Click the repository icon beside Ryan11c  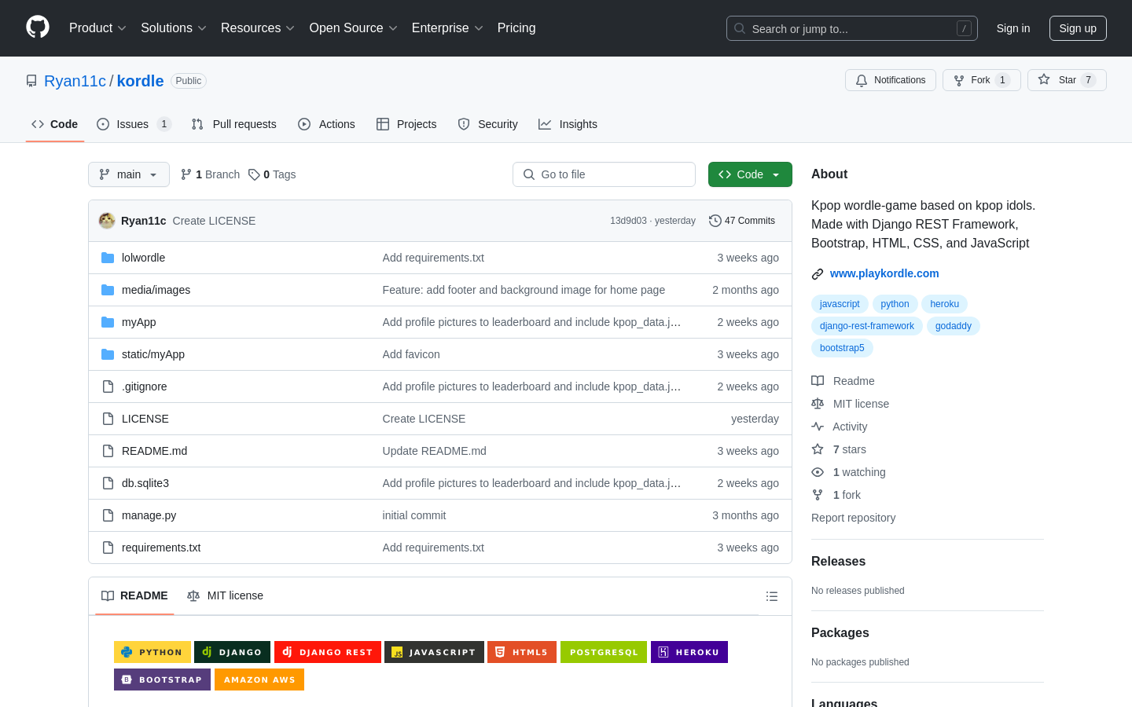[31, 81]
